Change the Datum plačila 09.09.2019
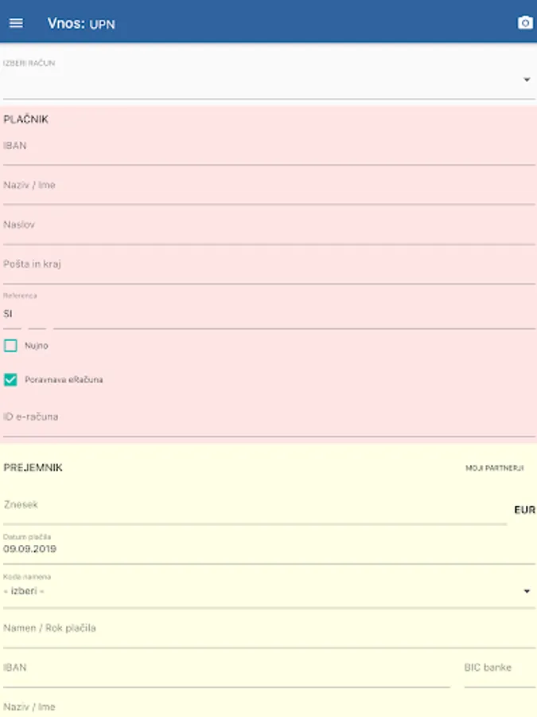This screenshot has width=537, height=717. (x=269, y=549)
